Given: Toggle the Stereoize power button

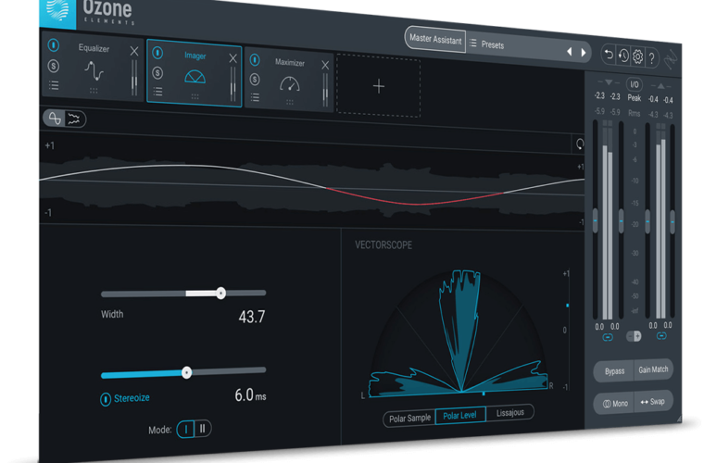Looking at the screenshot, I should click(106, 399).
